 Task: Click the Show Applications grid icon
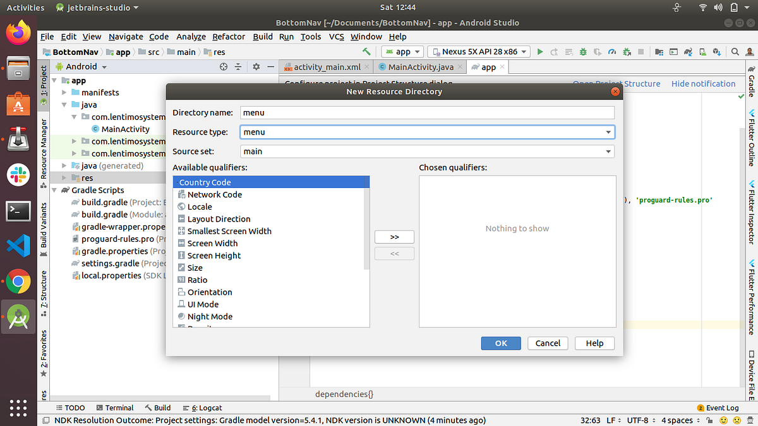(18, 407)
